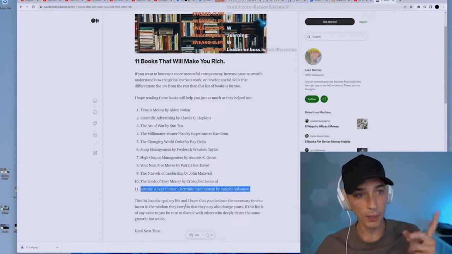Follow Luke Belmar with Follow button

(312, 99)
